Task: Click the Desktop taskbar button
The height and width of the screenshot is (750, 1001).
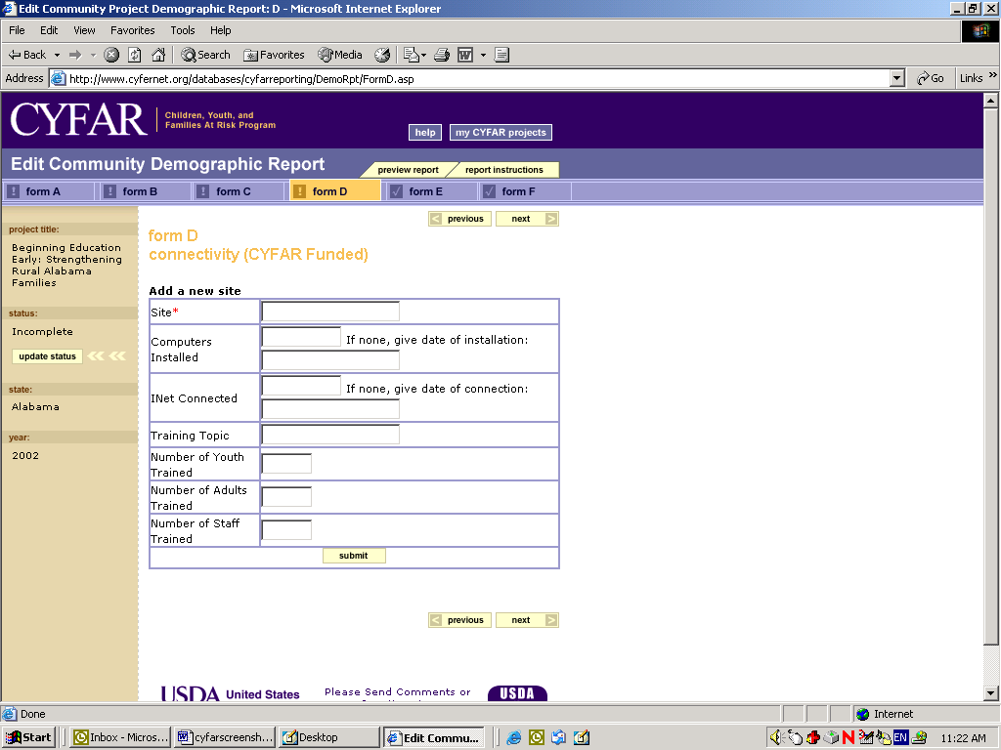Action: pos(329,737)
